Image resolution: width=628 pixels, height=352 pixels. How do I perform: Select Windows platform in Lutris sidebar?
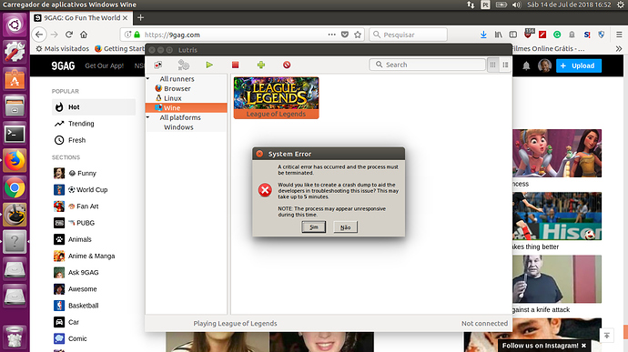point(178,127)
